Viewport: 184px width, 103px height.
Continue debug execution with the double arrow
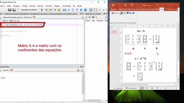(x=81, y=10)
